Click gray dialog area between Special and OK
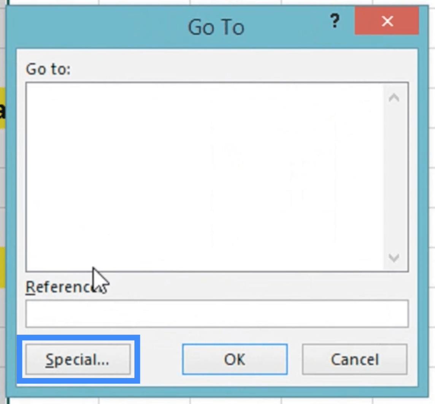This screenshot has width=435, height=404. tap(156, 360)
